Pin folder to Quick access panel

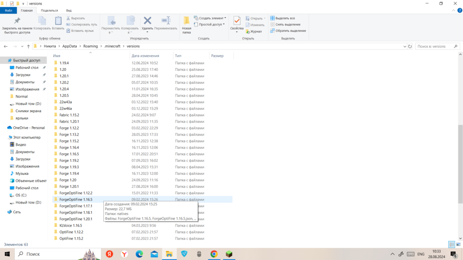coord(17,25)
